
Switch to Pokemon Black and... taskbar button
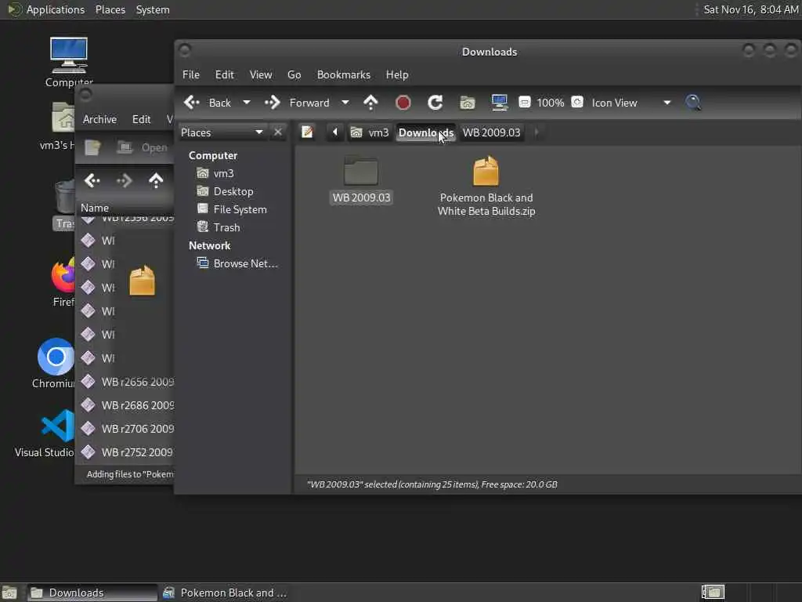tap(225, 593)
